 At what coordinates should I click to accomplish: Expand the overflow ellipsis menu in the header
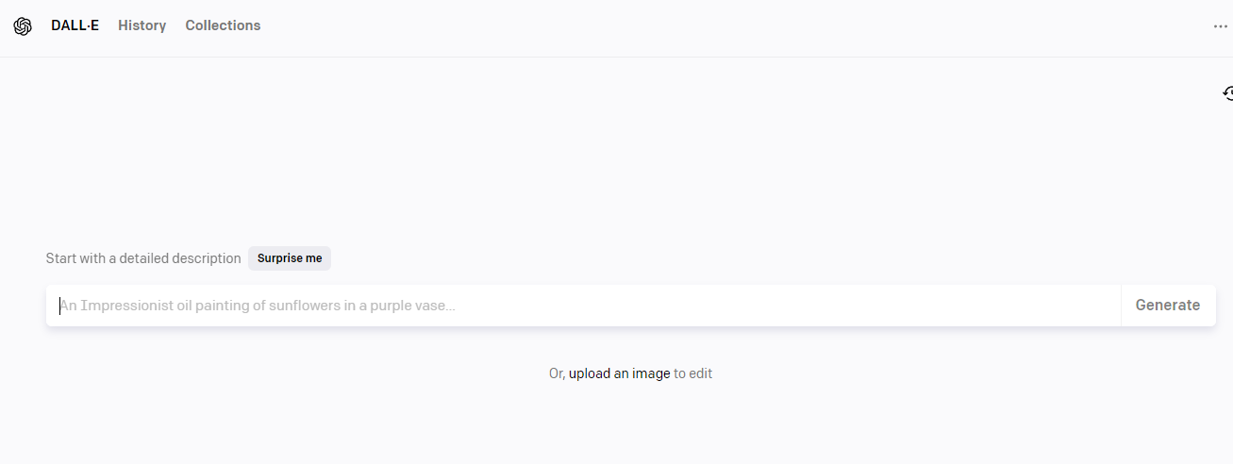click(1221, 26)
